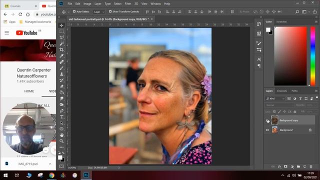Image resolution: width=320 pixels, height=180 pixels.
Task: Open the Filter menu
Action: [128, 3]
